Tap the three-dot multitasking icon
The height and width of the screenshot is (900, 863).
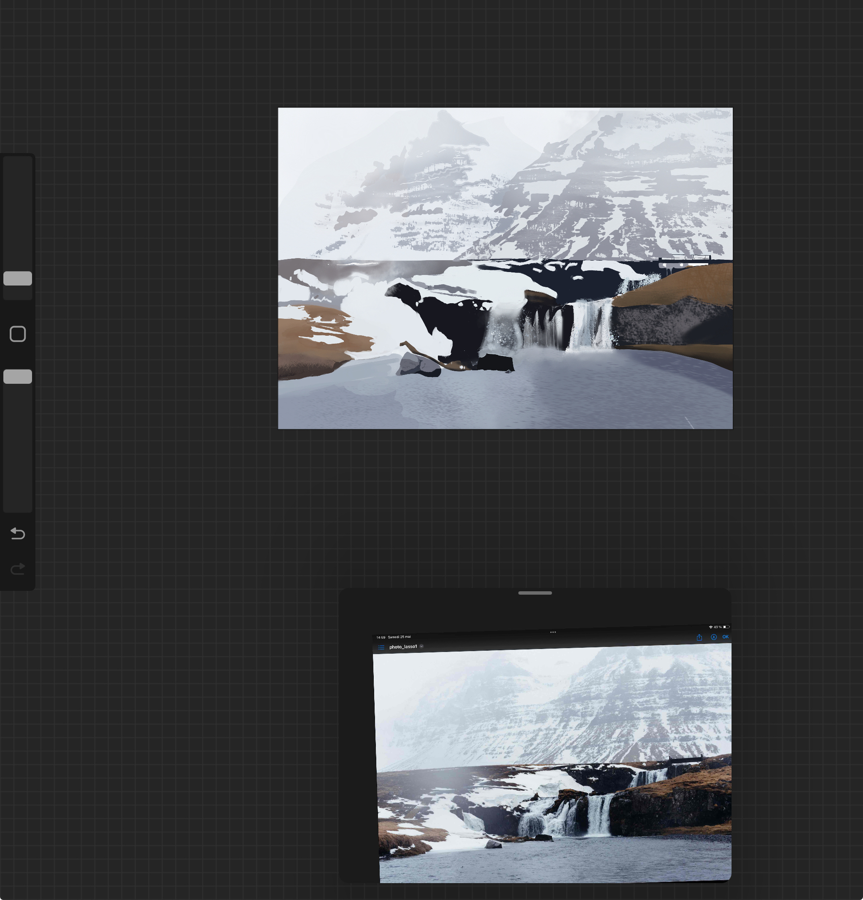point(553,632)
